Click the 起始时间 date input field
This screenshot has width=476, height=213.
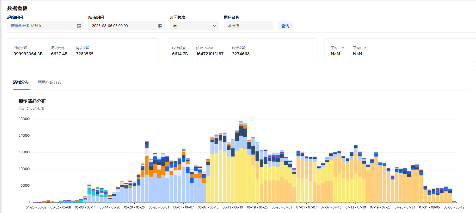[45, 26]
